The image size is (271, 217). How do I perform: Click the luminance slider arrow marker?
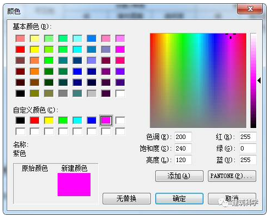coord(259,80)
